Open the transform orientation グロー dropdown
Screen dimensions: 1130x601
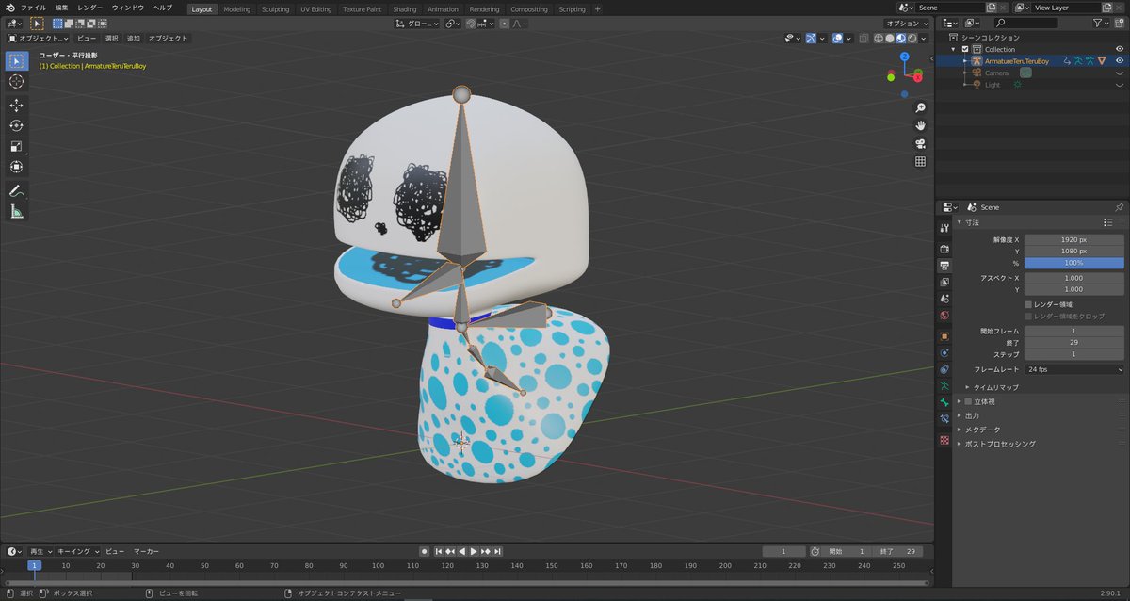[x=415, y=24]
